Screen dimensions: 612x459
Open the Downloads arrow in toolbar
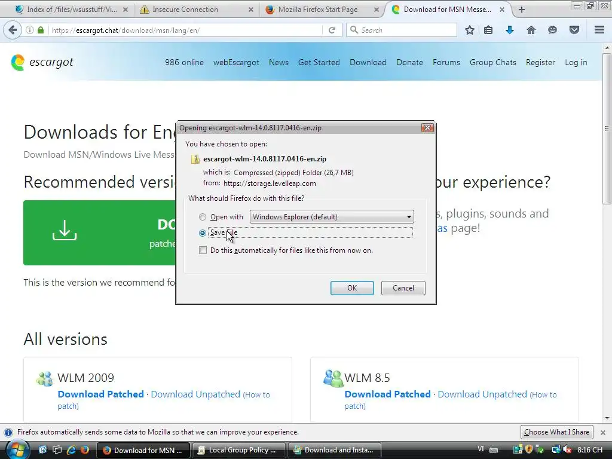tap(510, 30)
